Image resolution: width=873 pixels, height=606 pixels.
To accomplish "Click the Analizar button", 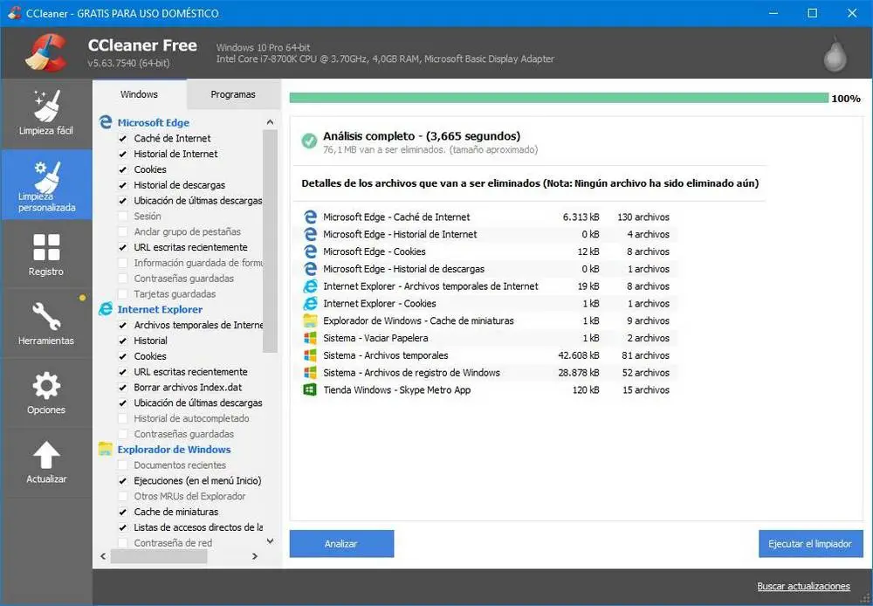I will coord(341,544).
